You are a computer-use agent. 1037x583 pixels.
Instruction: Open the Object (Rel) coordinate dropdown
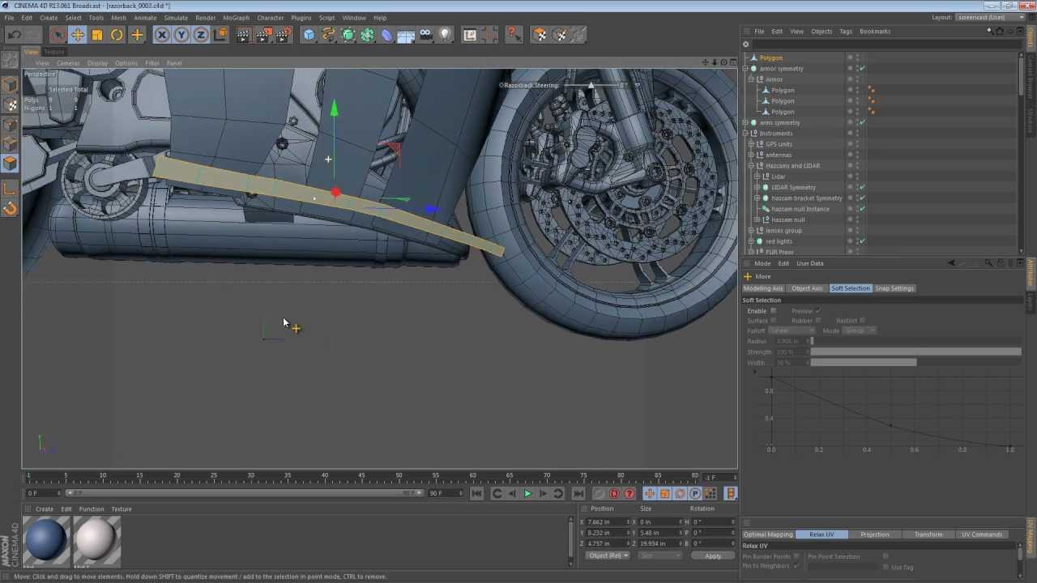(608, 555)
